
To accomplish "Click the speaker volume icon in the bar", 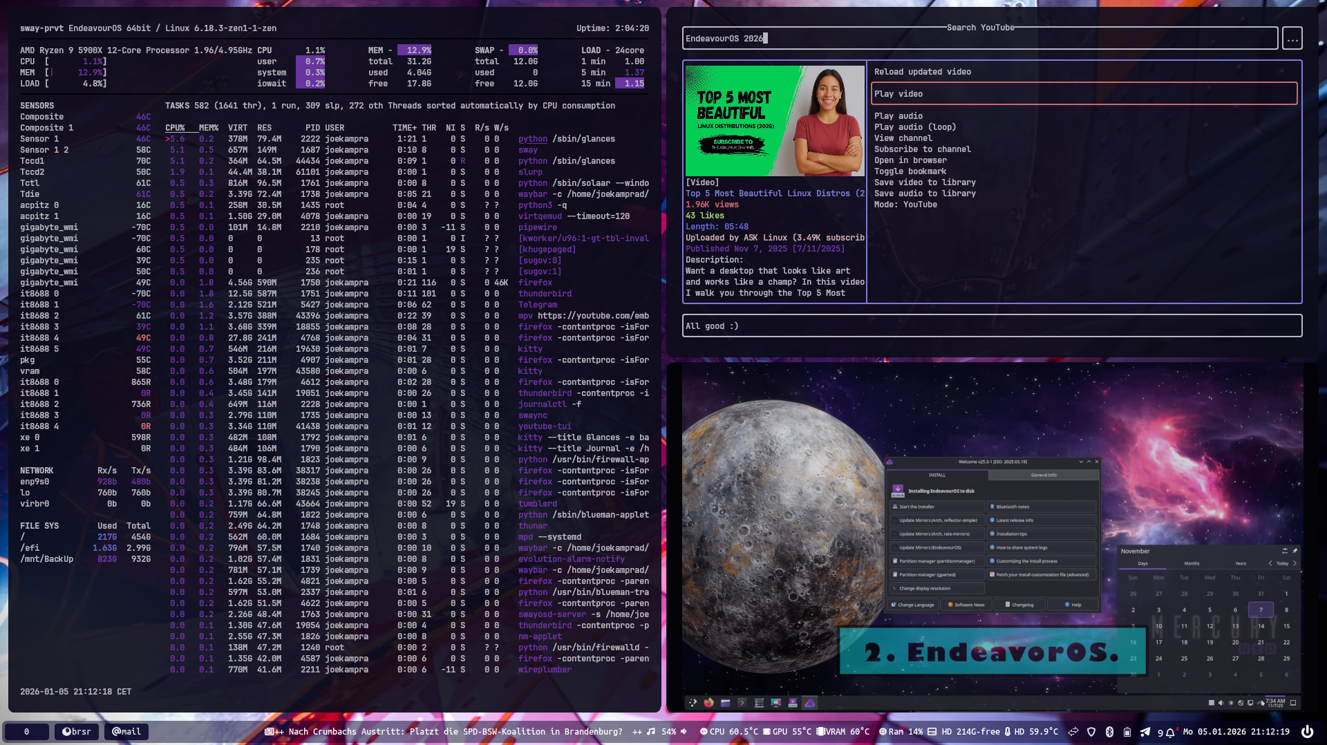I will [684, 732].
